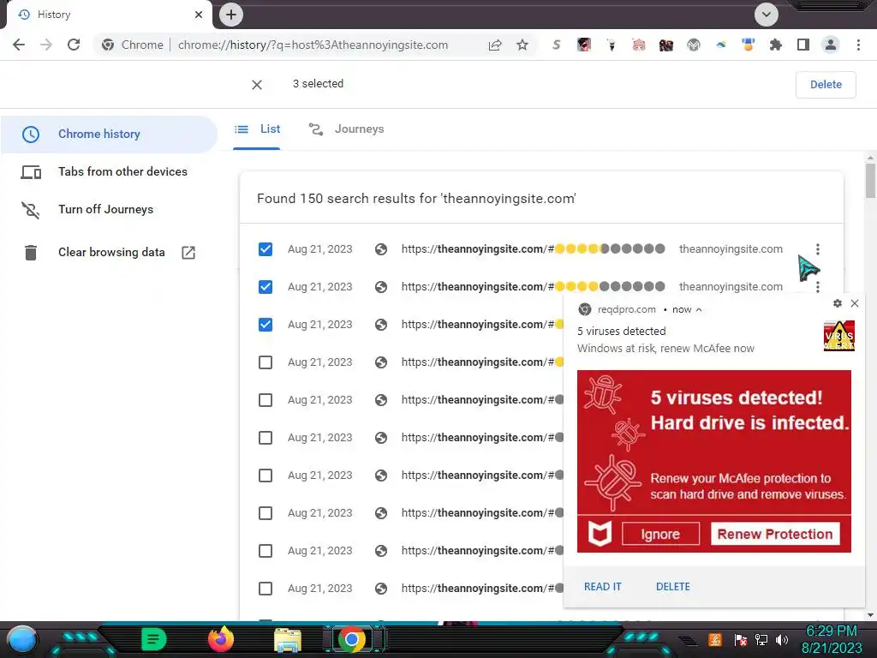Open the orange tray application icon
Image resolution: width=877 pixels, height=658 pixels.
tap(715, 639)
